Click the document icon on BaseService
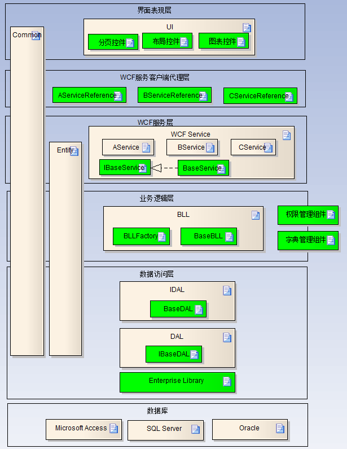 tap(221, 169)
